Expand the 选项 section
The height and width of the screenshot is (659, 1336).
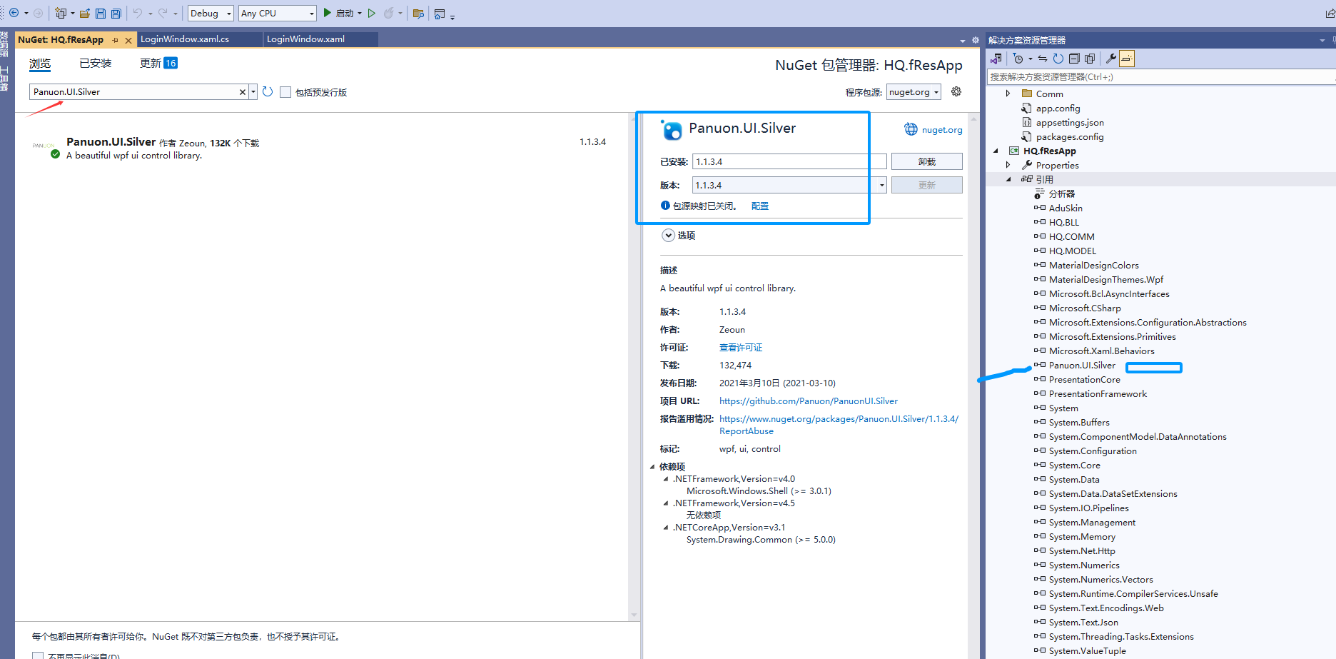(668, 235)
